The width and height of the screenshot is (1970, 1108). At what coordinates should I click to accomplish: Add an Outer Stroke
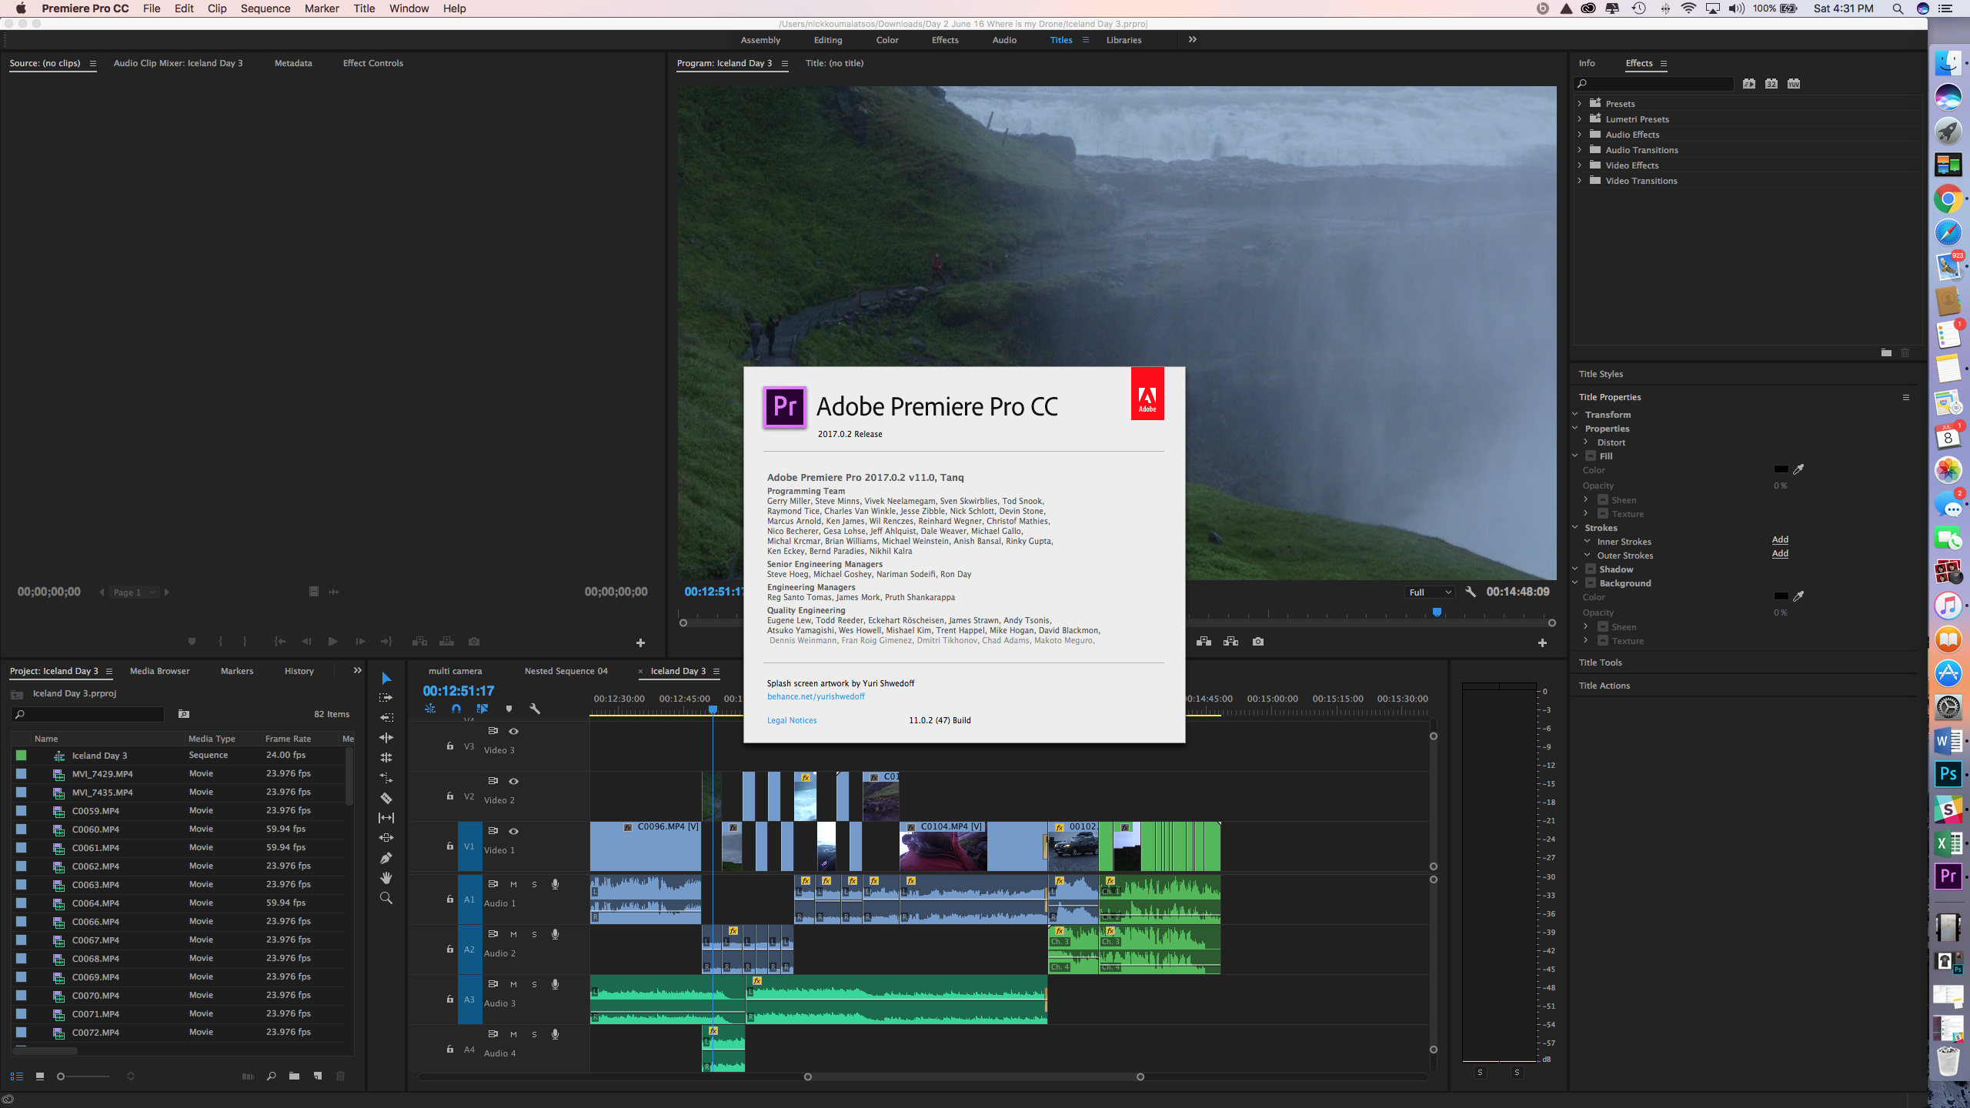[x=1780, y=553]
